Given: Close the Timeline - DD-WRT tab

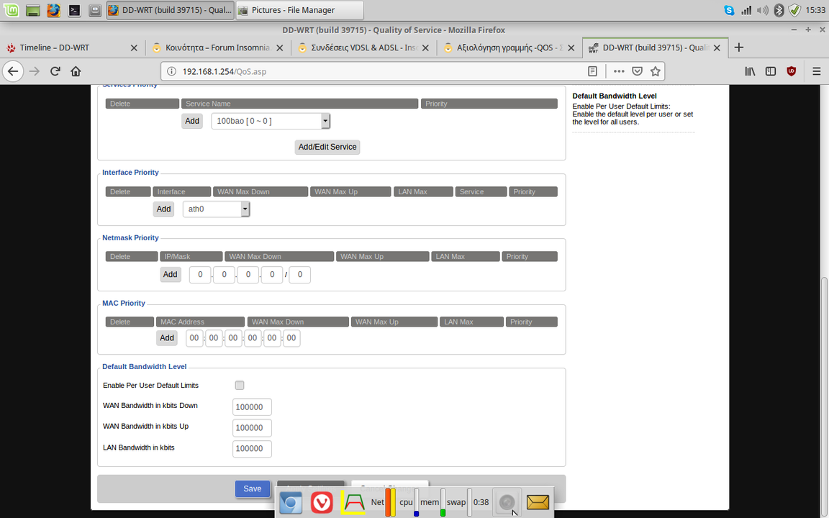Looking at the screenshot, I should [134, 47].
